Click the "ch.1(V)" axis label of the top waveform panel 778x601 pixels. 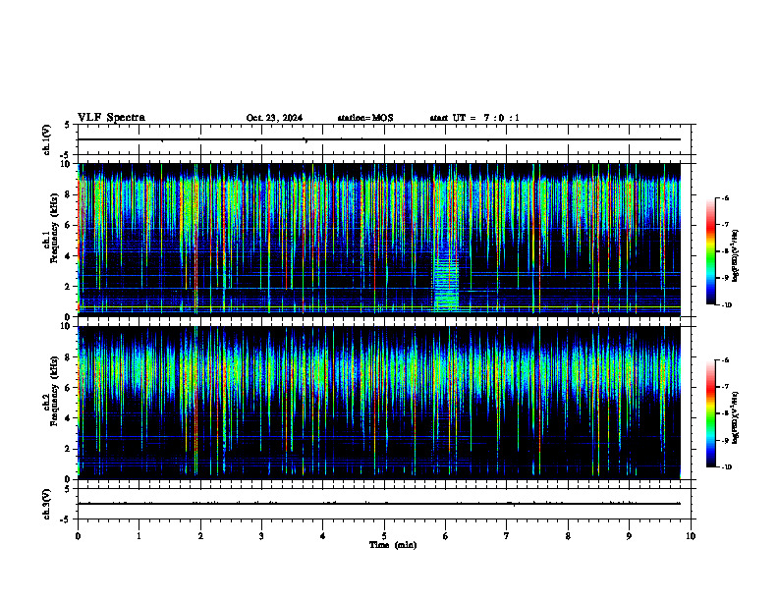pos(47,139)
